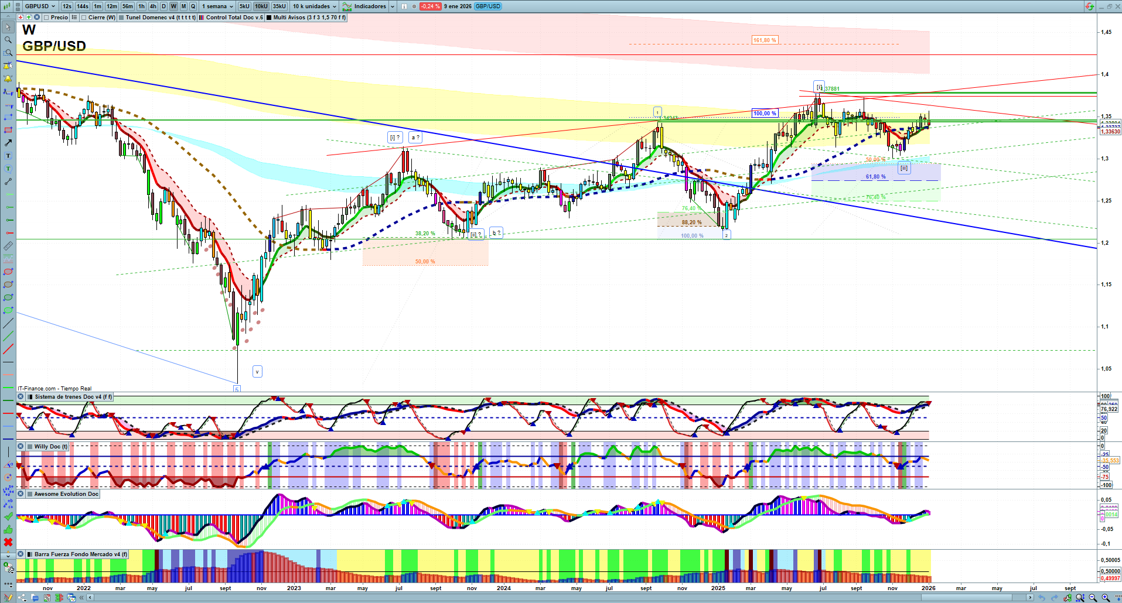The height and width of the screenshot is (603, 1122).
Task: Pick the green text bubble tool
Action: 8,169
